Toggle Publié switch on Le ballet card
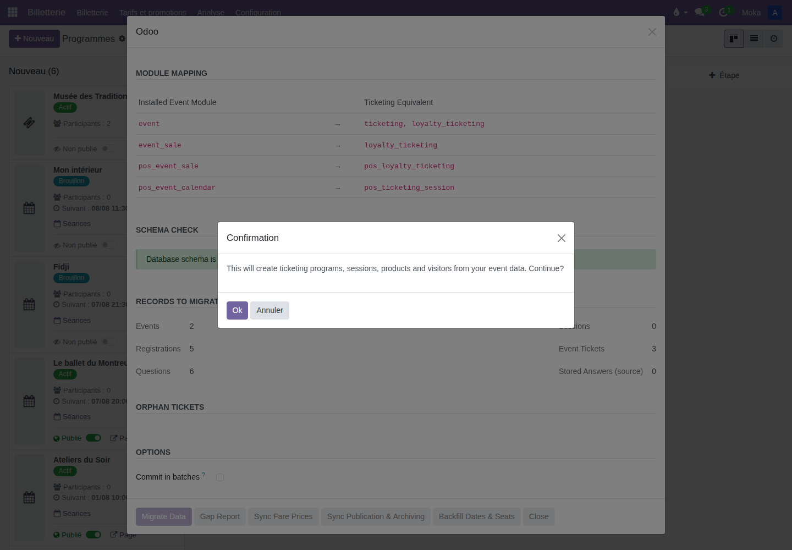The width and height of the screenshot is (792, 550). click(x=94, y=438)
